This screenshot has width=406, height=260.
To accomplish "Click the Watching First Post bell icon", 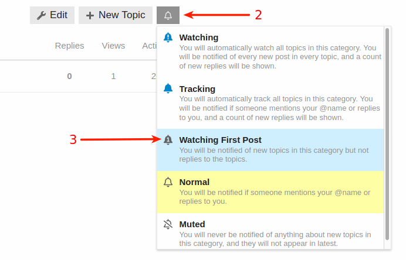I will (168, 140).
